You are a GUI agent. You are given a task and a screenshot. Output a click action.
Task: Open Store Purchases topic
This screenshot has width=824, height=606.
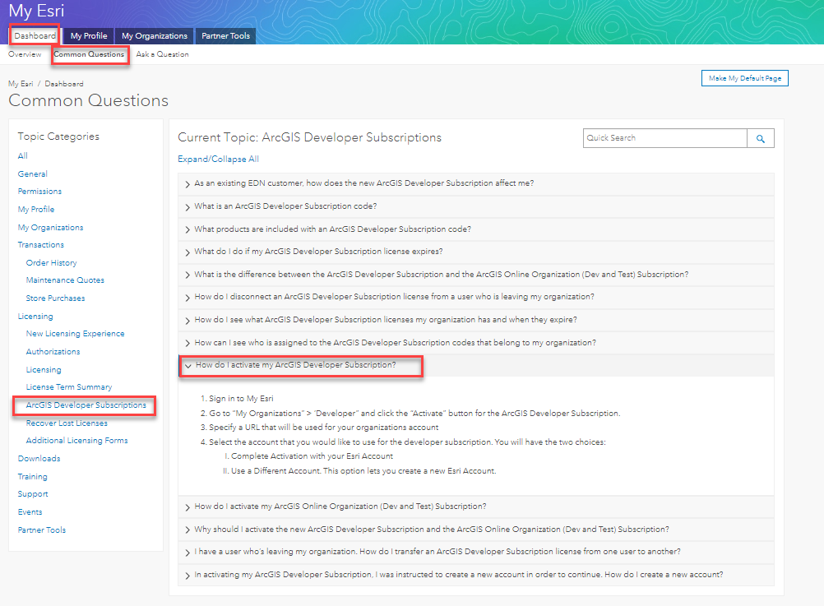click(55, 298)
